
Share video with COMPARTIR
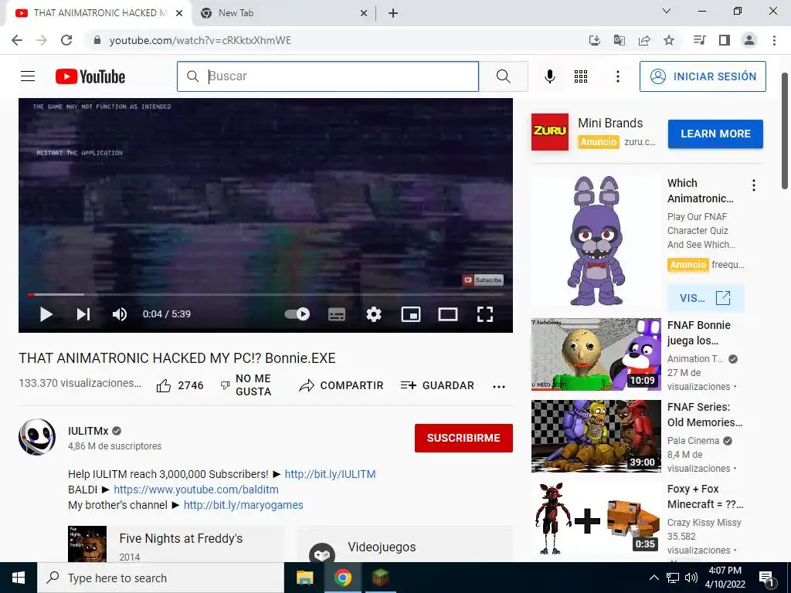point(341,385)
